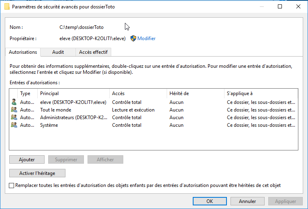Screen dimensions: 308x209
Task: Click the owner name eleve (DESKTOP-K2OLITI\eleve)
Action: coord(92,39)
